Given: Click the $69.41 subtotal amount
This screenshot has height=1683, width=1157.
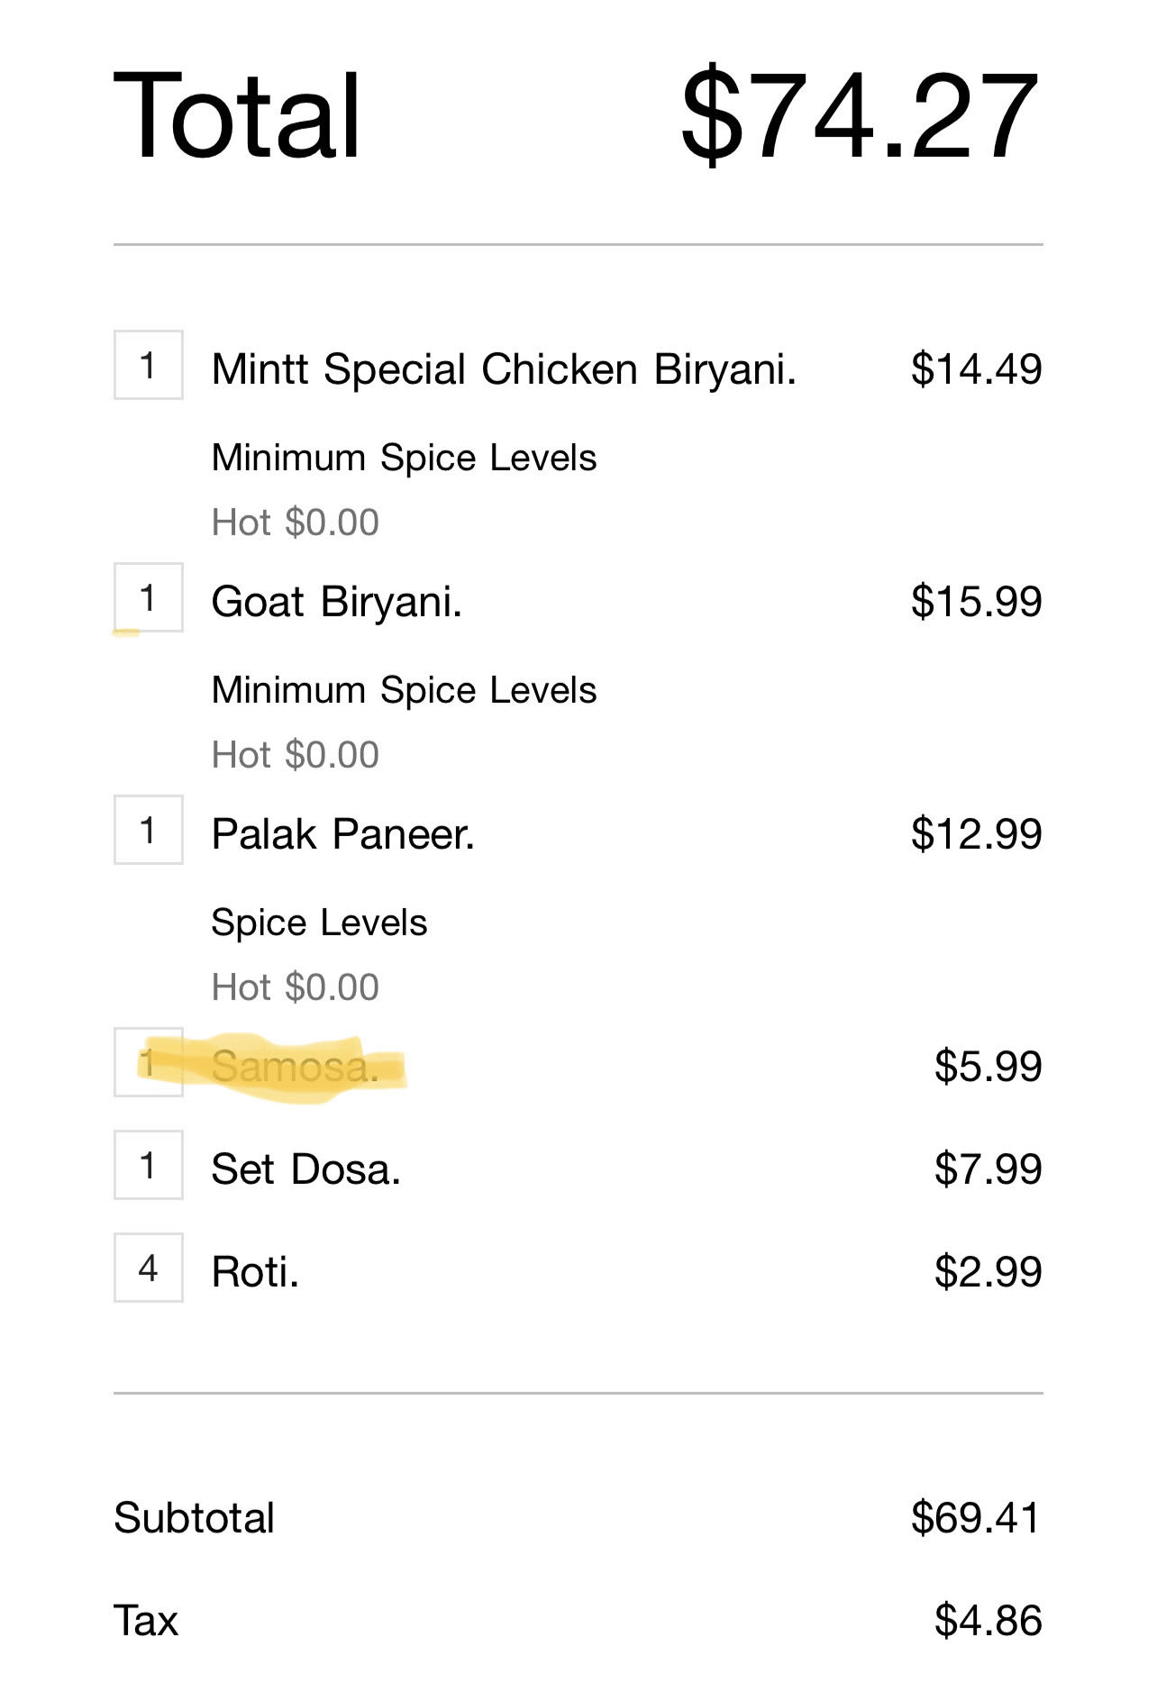Looking at the screenshot, I should tap(976, 1517).
